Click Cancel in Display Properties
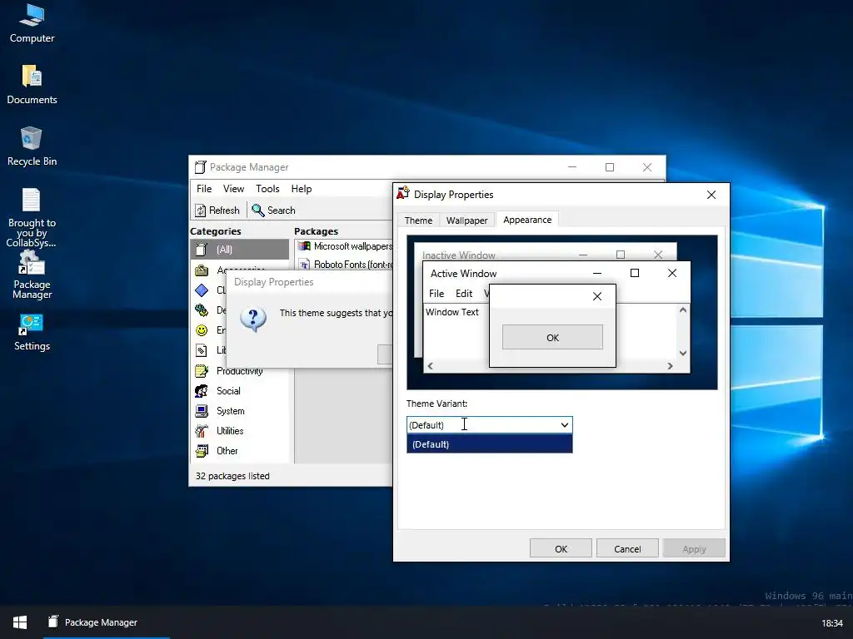 pos(627,549)
